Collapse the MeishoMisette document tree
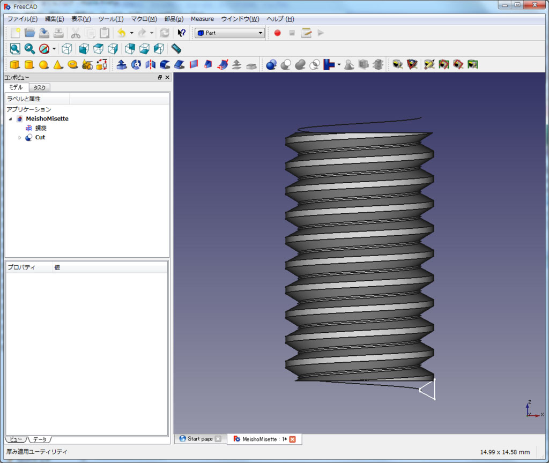The image size is (549, 463). coord(11,119)
